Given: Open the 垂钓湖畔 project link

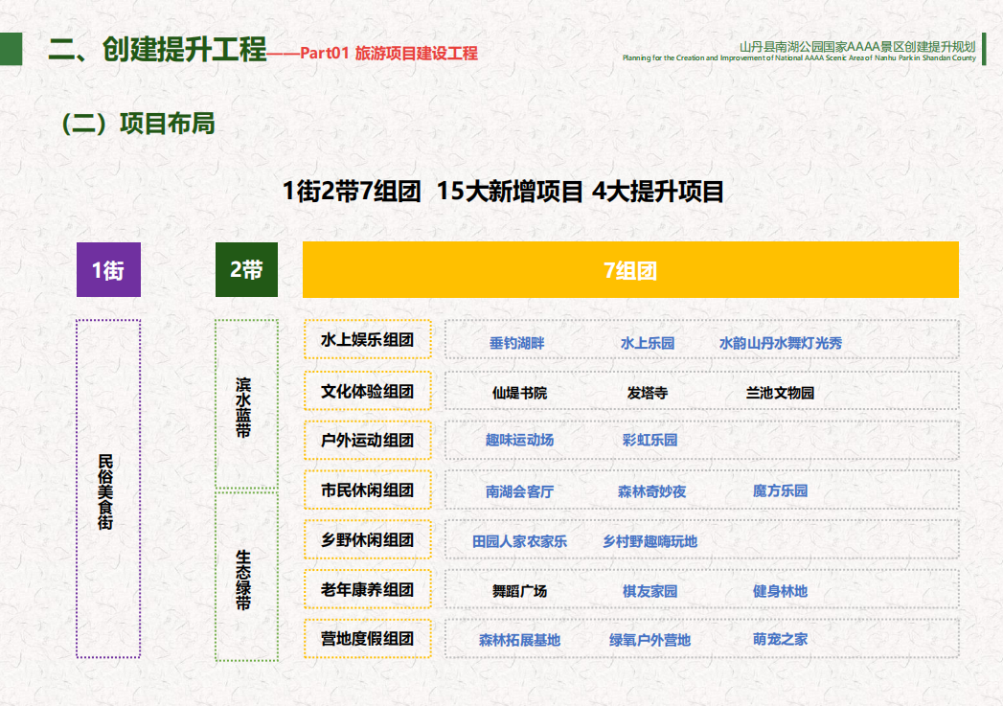Looking at the screenshot, I should (516, 342).
